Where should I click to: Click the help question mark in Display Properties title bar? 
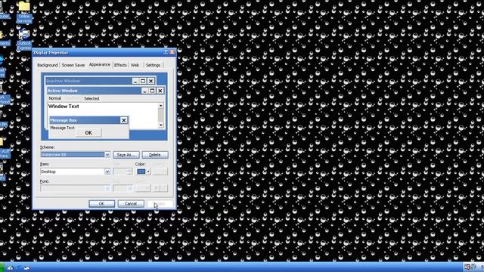[166, 52]
